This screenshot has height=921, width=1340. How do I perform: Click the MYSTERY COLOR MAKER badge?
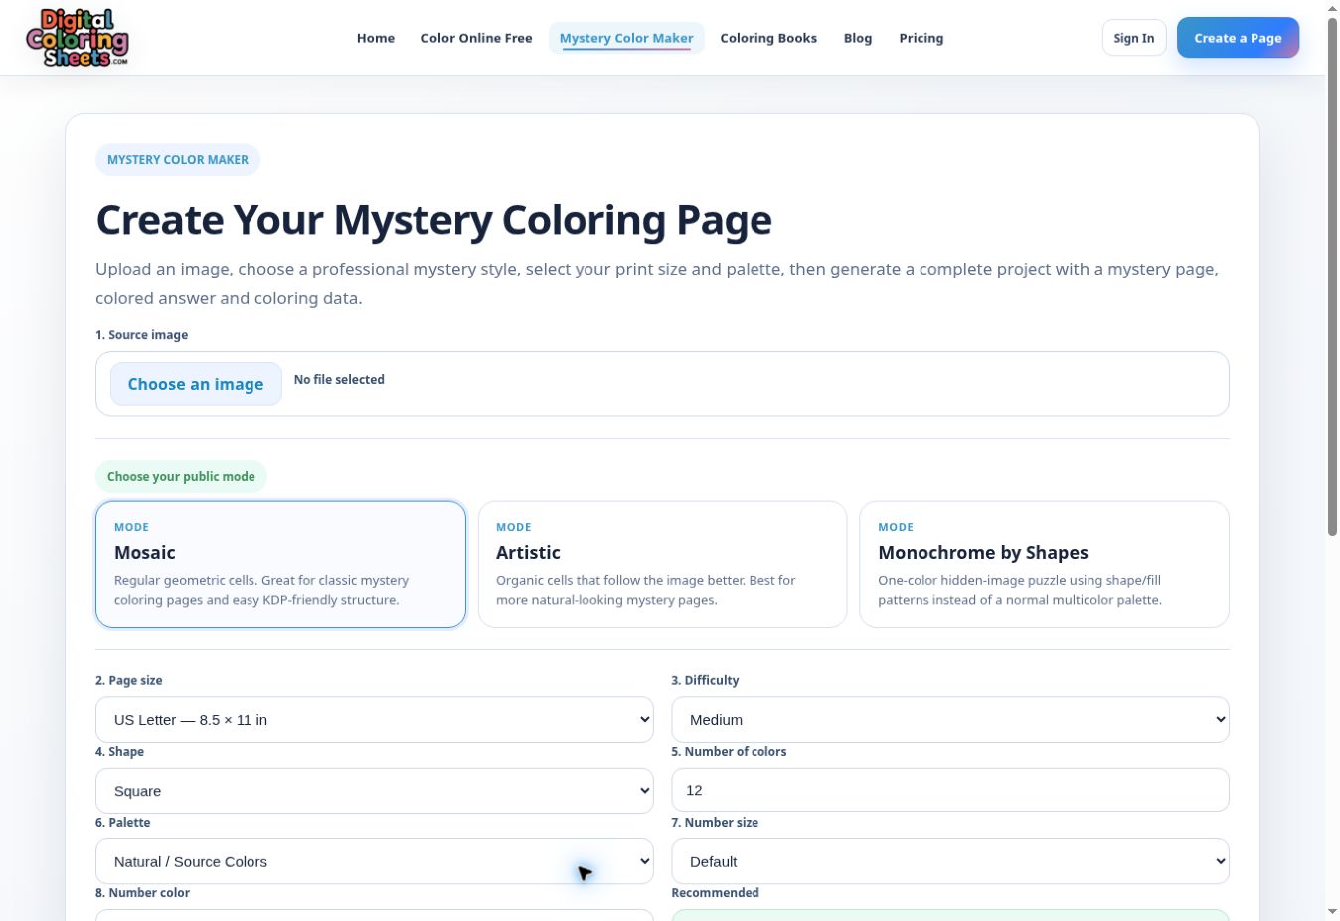pos(178,160)
